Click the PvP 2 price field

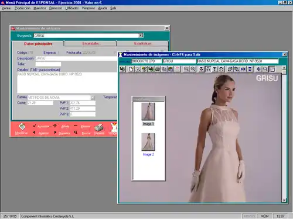[x=83, y=109]
